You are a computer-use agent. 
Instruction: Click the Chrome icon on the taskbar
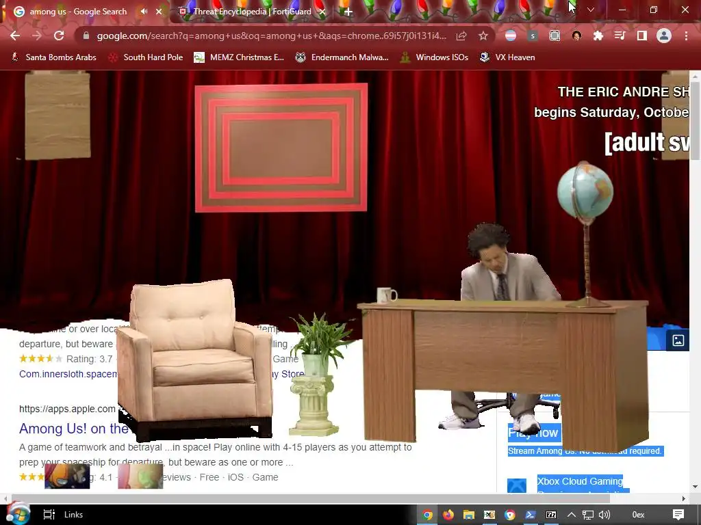[x=428, y=515]
